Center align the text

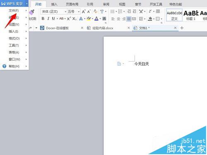118,19
